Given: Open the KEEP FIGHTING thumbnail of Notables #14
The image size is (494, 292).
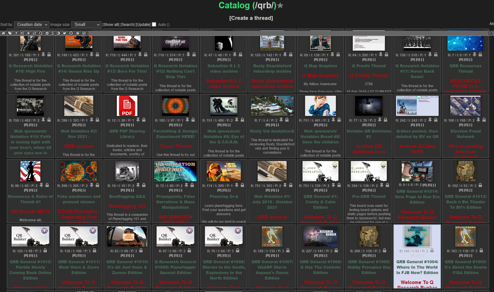Looking at the screenshot, I should (79, 44).
